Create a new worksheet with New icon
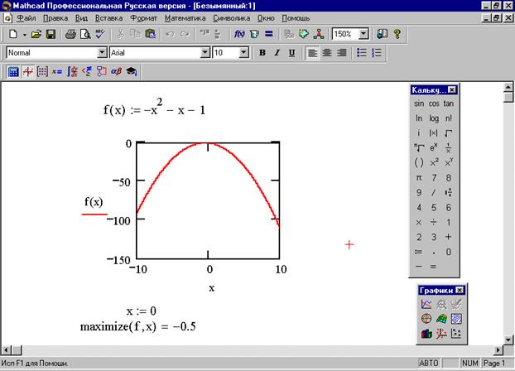Viewport: 515px width, 371px height. point(13,34)
